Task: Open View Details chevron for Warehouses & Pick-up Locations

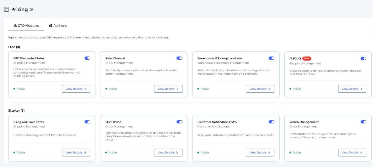Action: [x=269, y=89]
